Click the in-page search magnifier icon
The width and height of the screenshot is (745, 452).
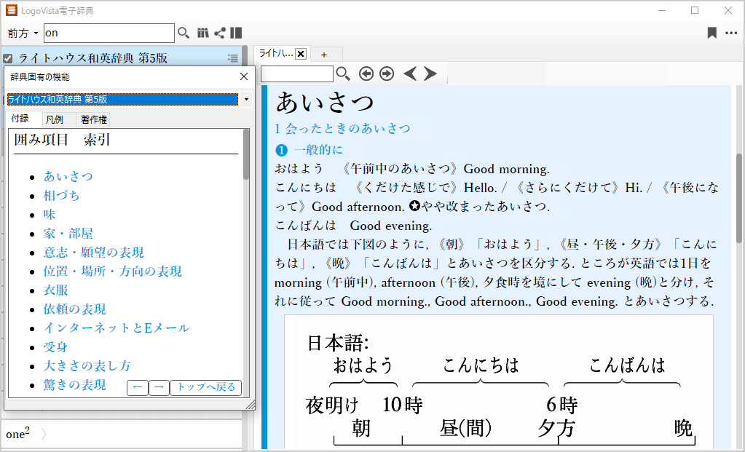342,74
